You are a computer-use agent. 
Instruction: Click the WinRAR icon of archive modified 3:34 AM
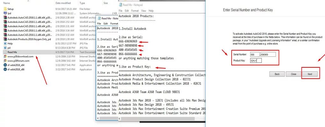tap(5, 30)
